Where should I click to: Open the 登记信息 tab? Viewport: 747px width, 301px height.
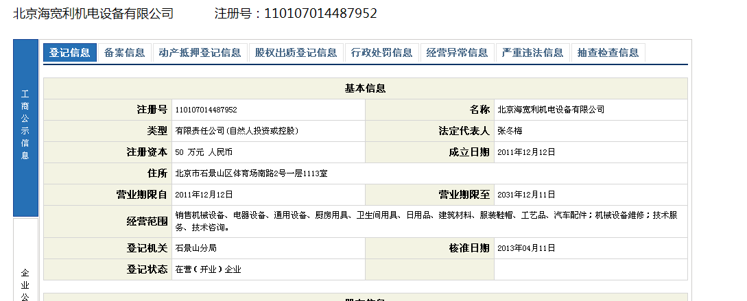click(70, 53)
